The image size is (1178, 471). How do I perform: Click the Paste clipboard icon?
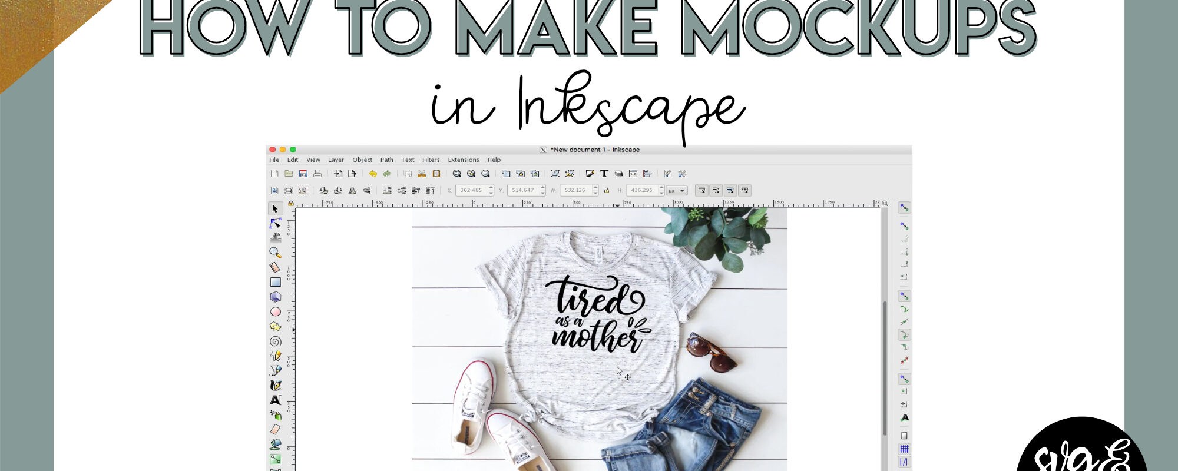pyautogui.click(x=436, y=174)
